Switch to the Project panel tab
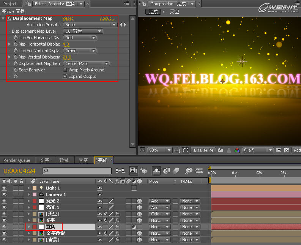301x245 pixels. click(10, 4)
